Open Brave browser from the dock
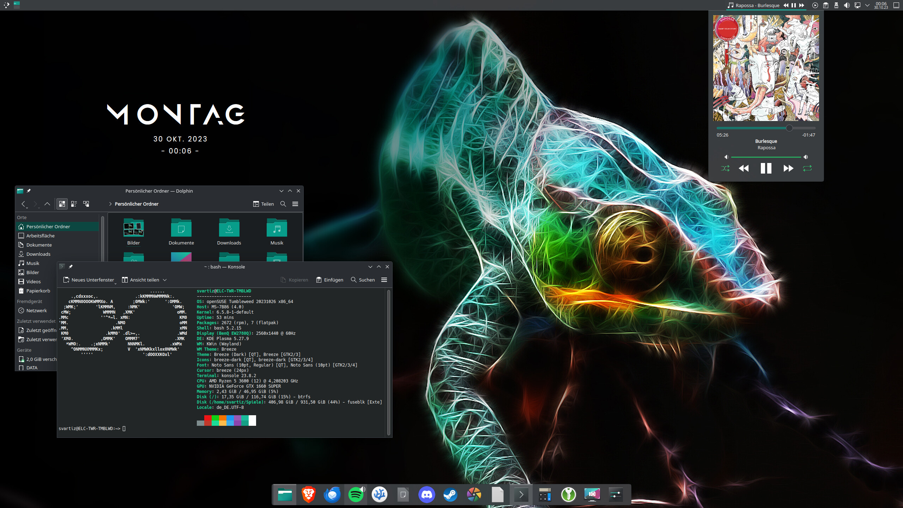903x508 pixels. coord(308,495)
